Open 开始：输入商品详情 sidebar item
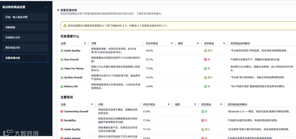 pos(25,17)
